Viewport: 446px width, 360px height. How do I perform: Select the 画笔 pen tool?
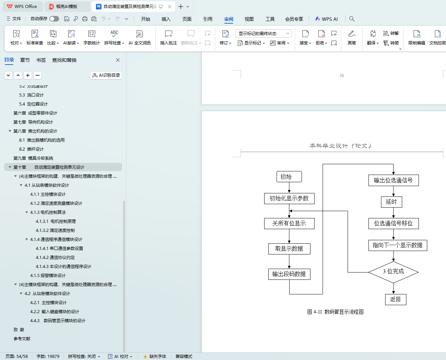[x=351, y=34]
